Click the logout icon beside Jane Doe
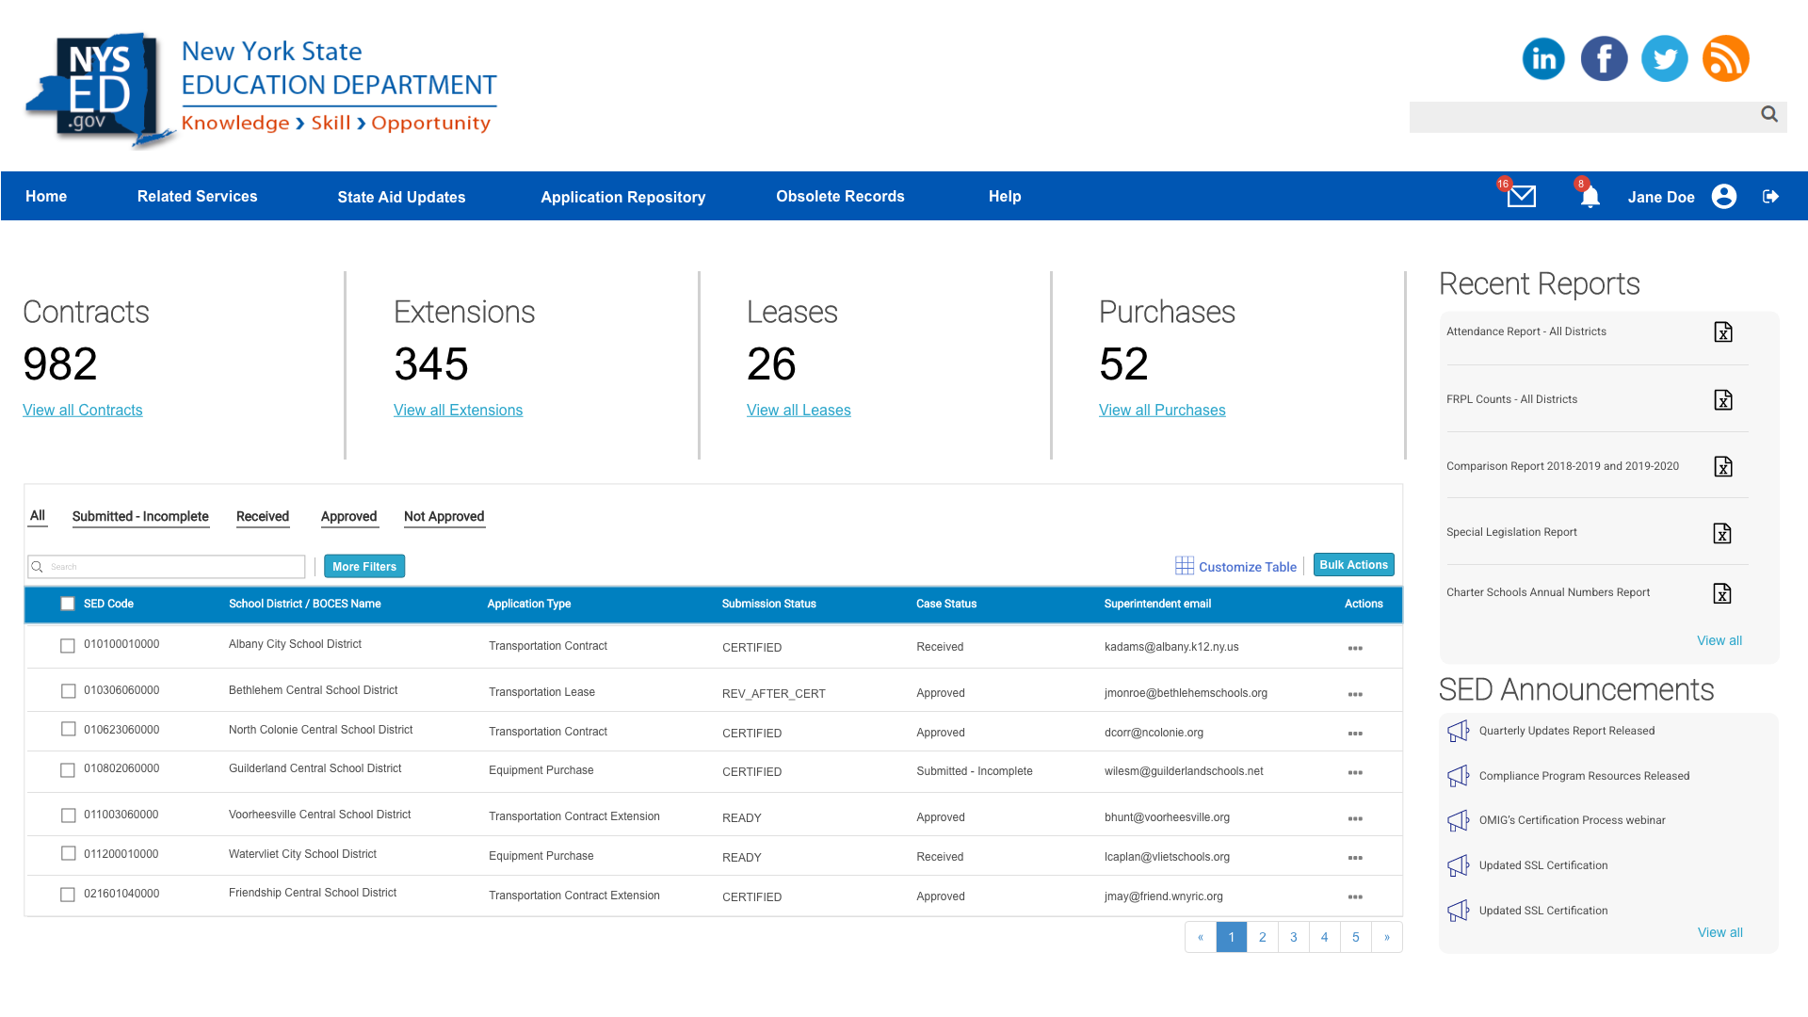Screen dimensions: 1808x1017 1770,196
